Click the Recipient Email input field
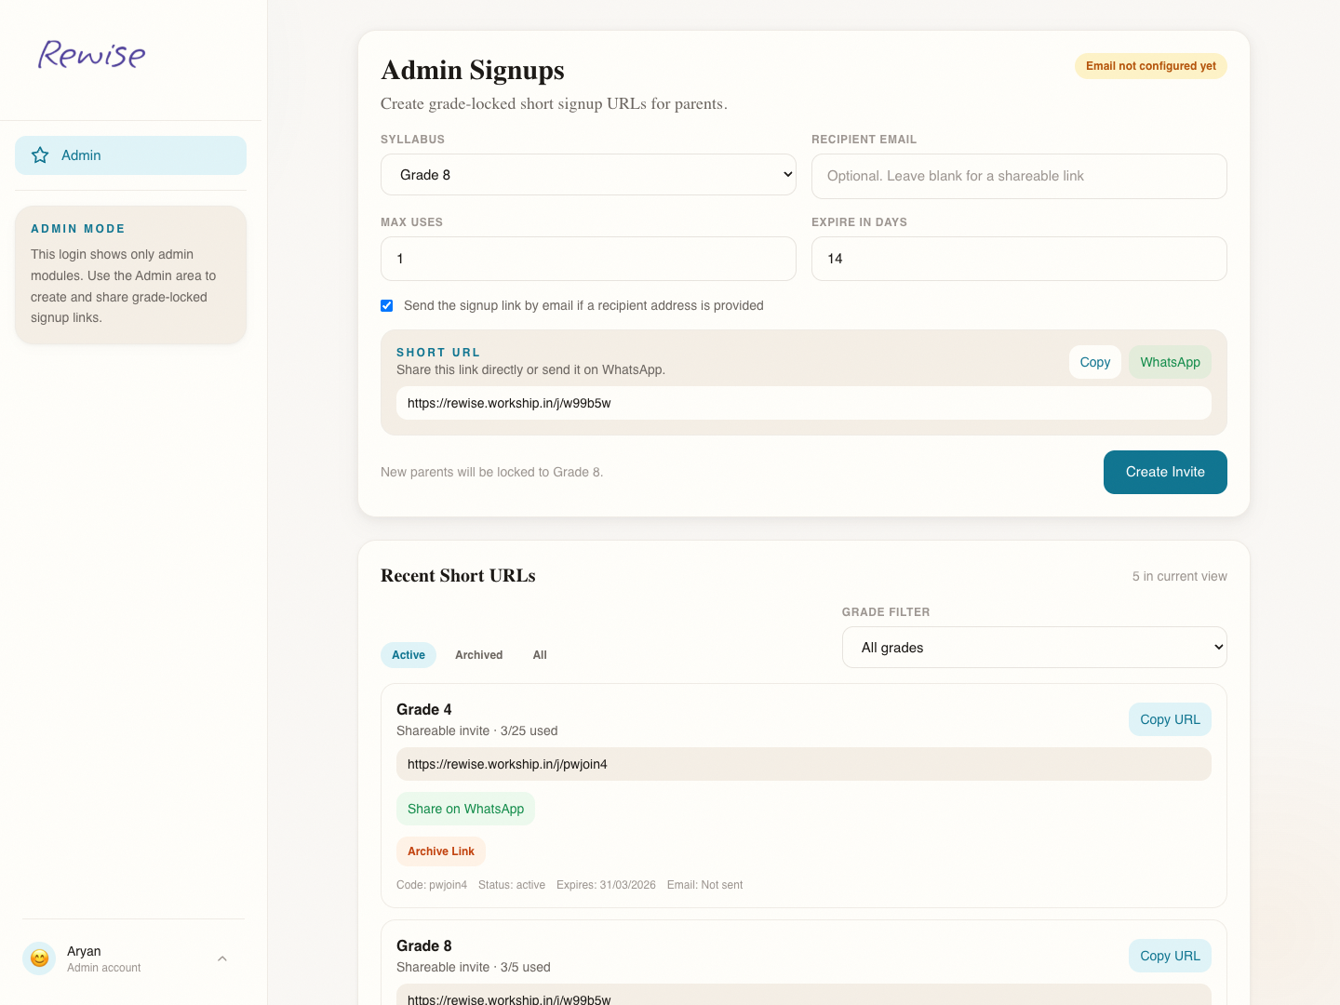Viewport: 1340px width, 1005px height. pyautogui.click(x=1019, y=176)
